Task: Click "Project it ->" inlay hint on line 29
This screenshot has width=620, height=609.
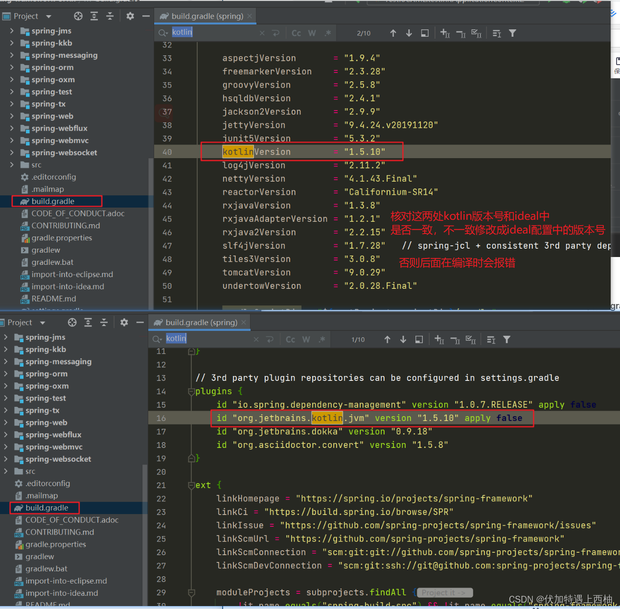Action: tap(444, 593)
